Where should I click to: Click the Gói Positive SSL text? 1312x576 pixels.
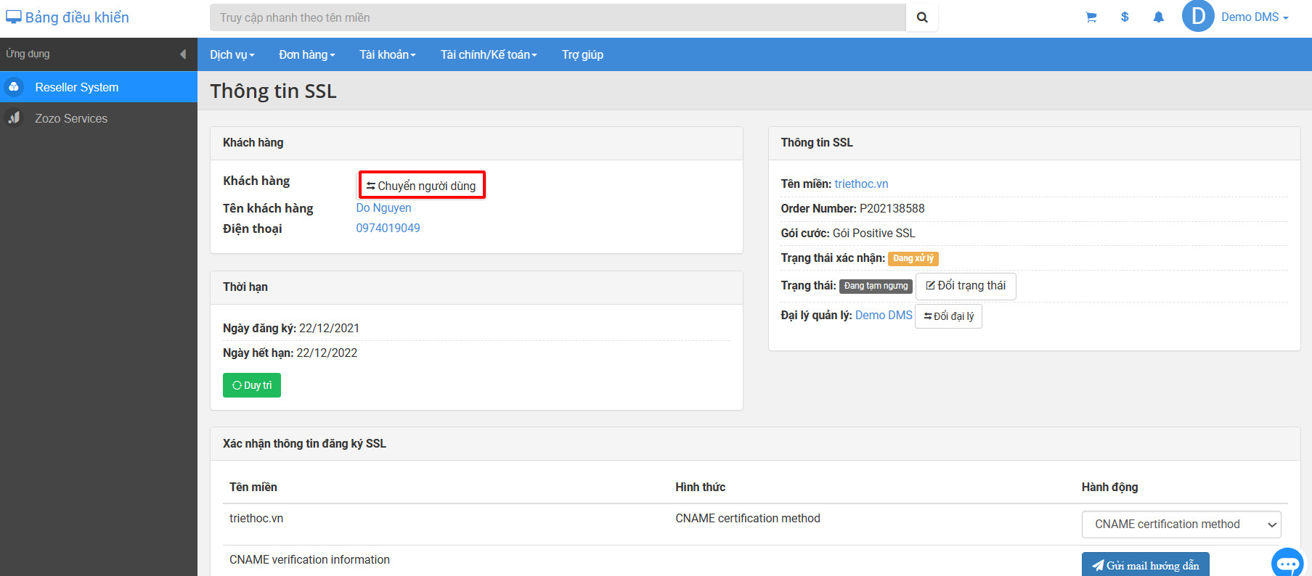(873, 233)
